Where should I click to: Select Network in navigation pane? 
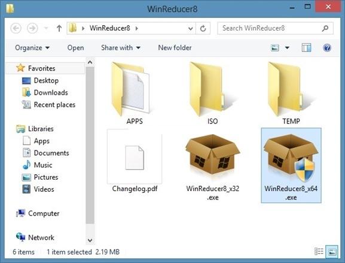tap(41, 237)
